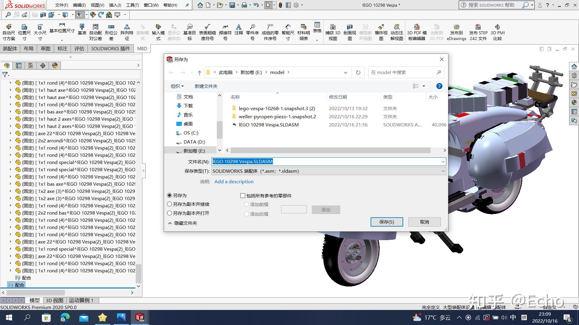This screenshot has width=579, height=325.
Task: Collapse the folder pane via 隐藏文件夹
Action: tap(182, 223)
